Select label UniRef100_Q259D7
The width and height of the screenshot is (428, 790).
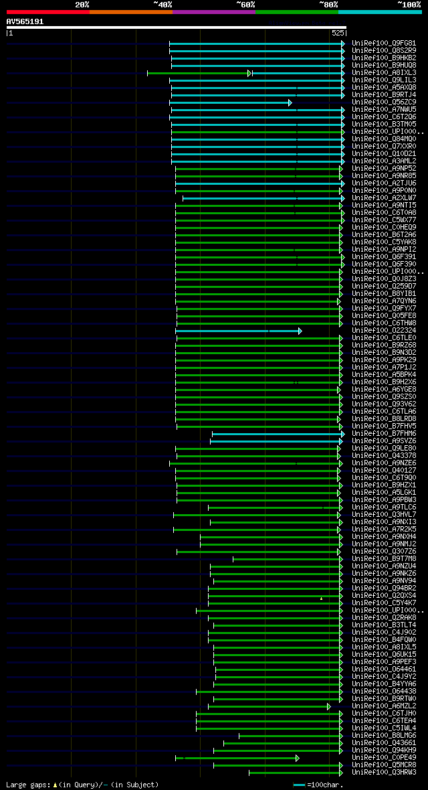384,286
